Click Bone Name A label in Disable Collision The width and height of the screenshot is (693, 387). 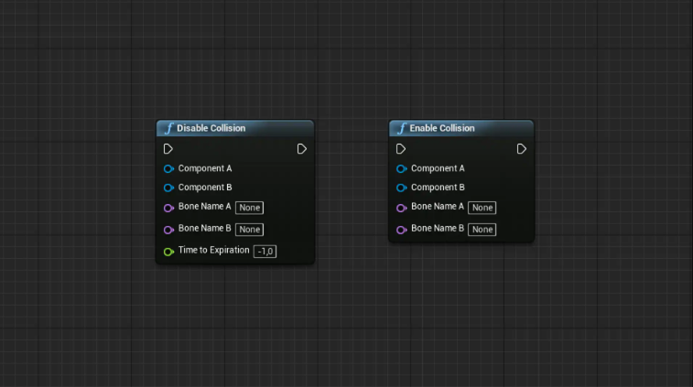click(x=205, y=207)
